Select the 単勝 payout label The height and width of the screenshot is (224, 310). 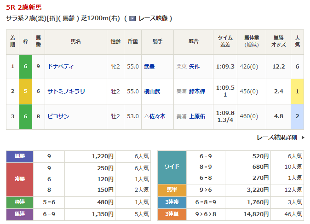tap(20, 156)
